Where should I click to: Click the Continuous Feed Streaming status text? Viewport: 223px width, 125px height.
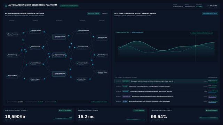[99, 102]
